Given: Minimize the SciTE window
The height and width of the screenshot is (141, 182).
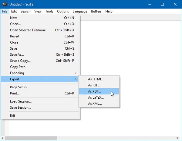Looking at the screenshot, I should (150, 4).
